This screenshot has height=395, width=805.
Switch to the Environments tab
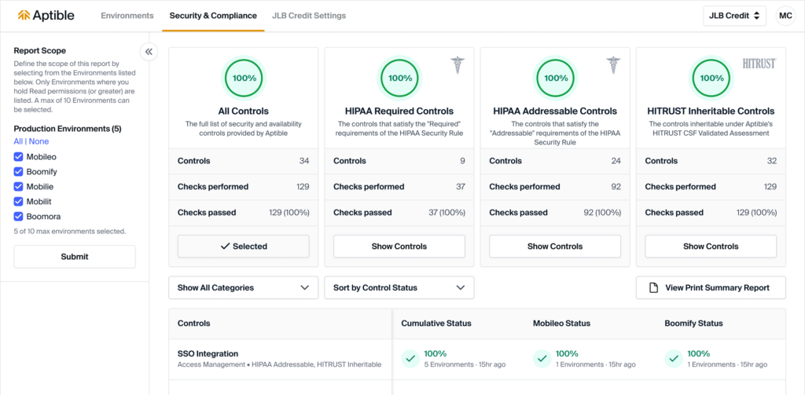127,16
